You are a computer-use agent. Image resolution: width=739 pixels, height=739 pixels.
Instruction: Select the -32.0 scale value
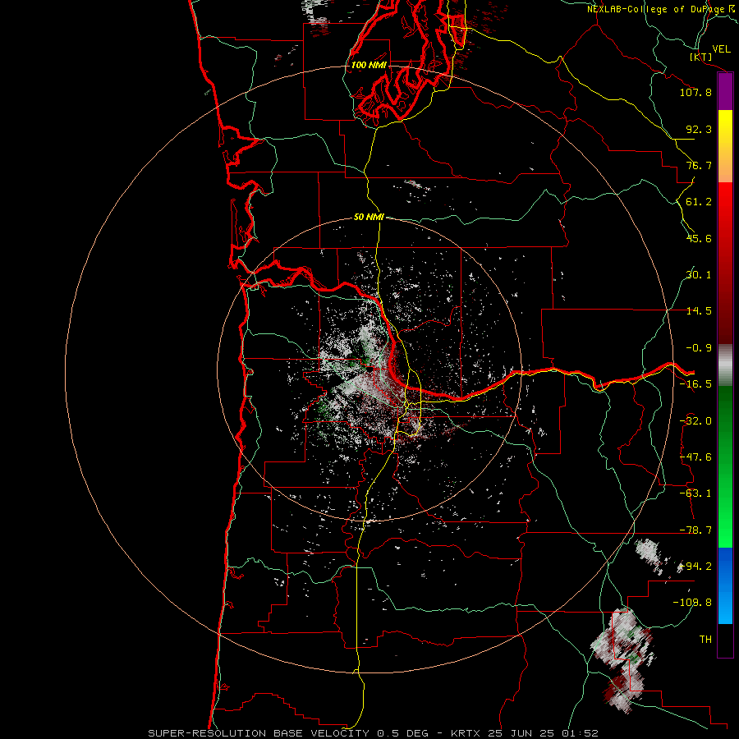click(695, 421)
